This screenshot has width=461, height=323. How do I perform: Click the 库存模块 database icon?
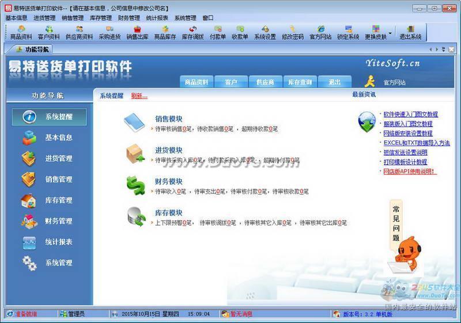pyautogui.click(x=137, y=216)
